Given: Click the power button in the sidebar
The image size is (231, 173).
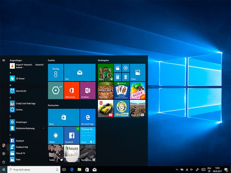Looking at the screenshot, I should [x=4, y=162].
